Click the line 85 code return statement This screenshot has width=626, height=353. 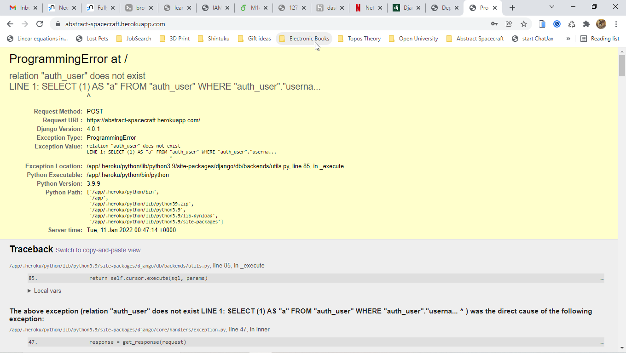click(148, 278)
